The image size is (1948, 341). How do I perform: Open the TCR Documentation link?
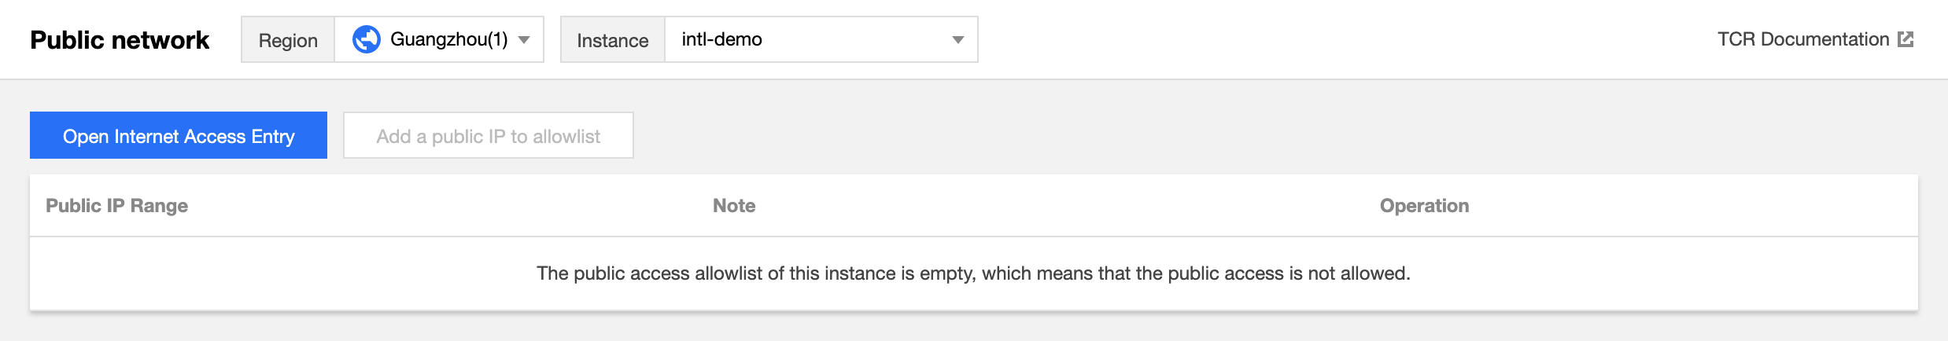1815,39
